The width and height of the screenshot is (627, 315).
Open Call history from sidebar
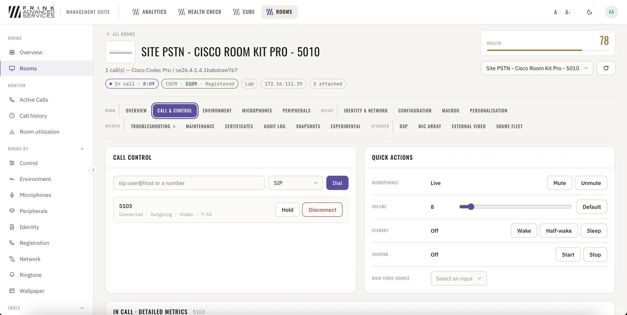(46, 116)
